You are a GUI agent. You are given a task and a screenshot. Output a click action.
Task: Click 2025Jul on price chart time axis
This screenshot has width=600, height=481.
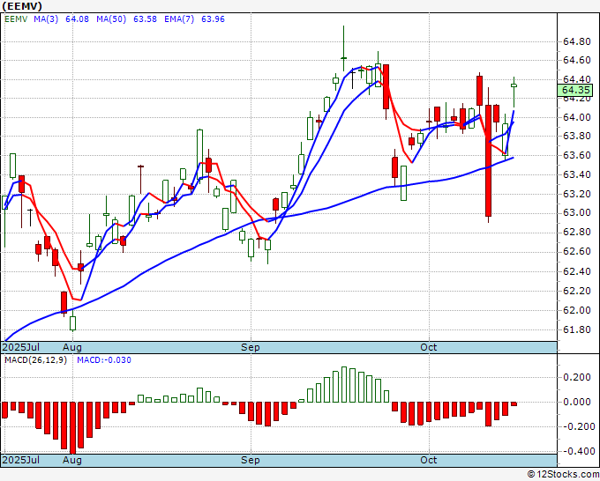click(21, 347)
